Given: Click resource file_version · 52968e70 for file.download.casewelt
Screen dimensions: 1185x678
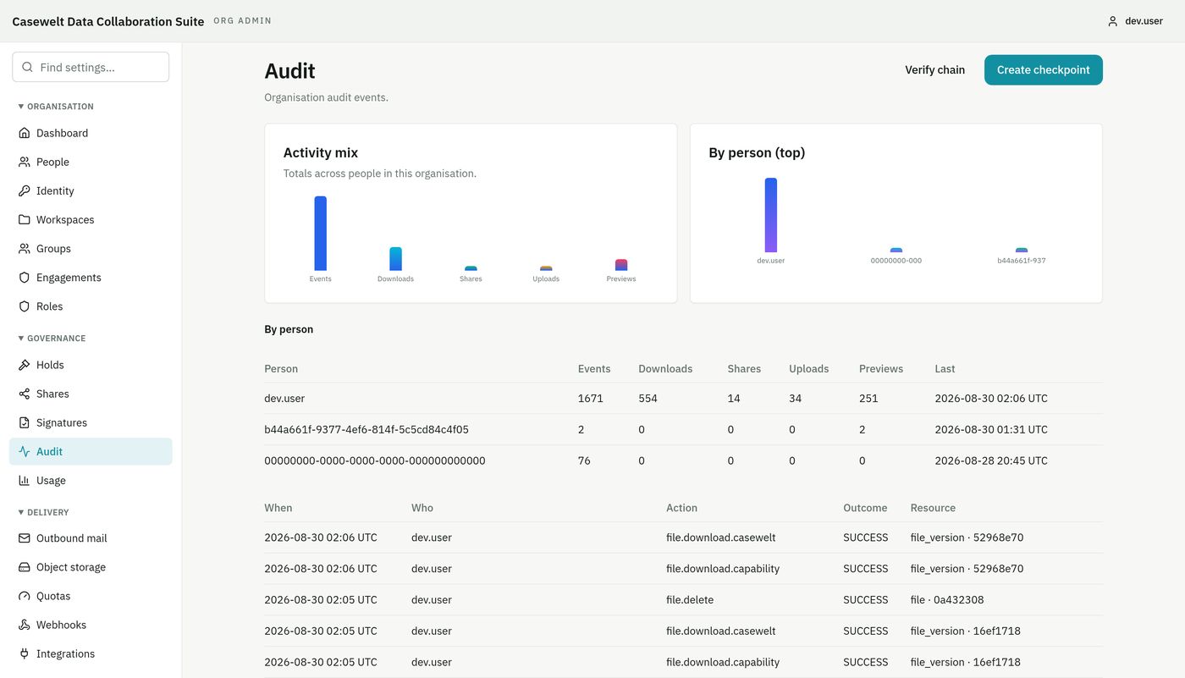Looking at the screenshot, I should (x=967, y=537).
